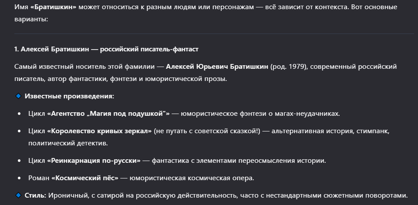418x205 pixels.
Task: Click the bullet before 'Космический пёс'
Action: pyautogui.click(x=19, y=178)
